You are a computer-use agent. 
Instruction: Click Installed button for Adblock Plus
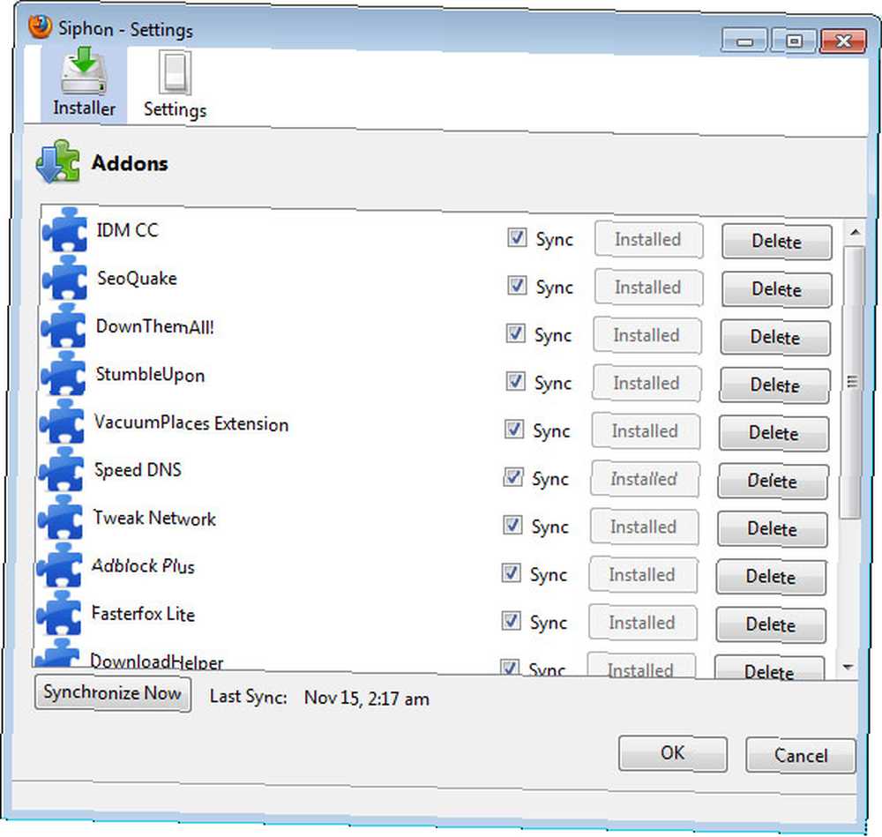[x=643, y=575]
